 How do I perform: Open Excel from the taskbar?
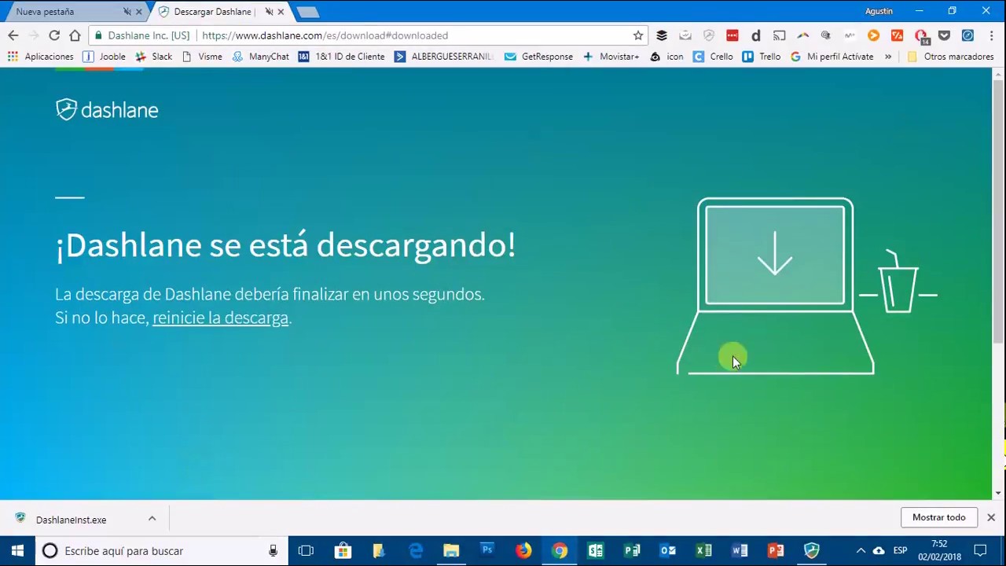[703, 551]
